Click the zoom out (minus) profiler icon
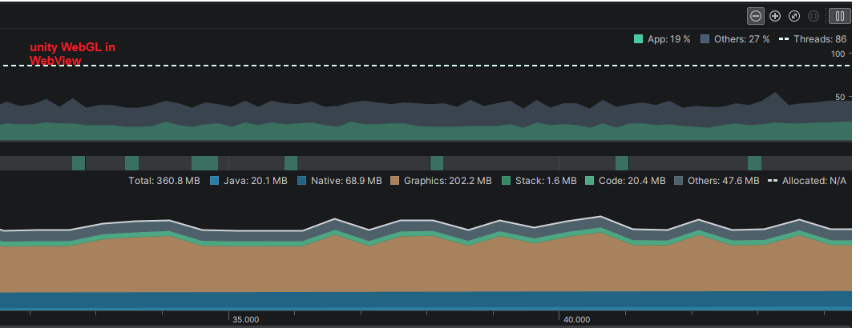The width and height of the screenshot is (868, 328). [756, 15]
